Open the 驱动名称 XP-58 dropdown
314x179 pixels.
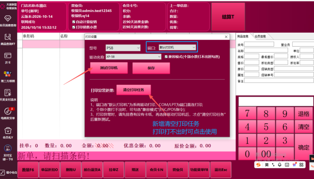point(133,57)
